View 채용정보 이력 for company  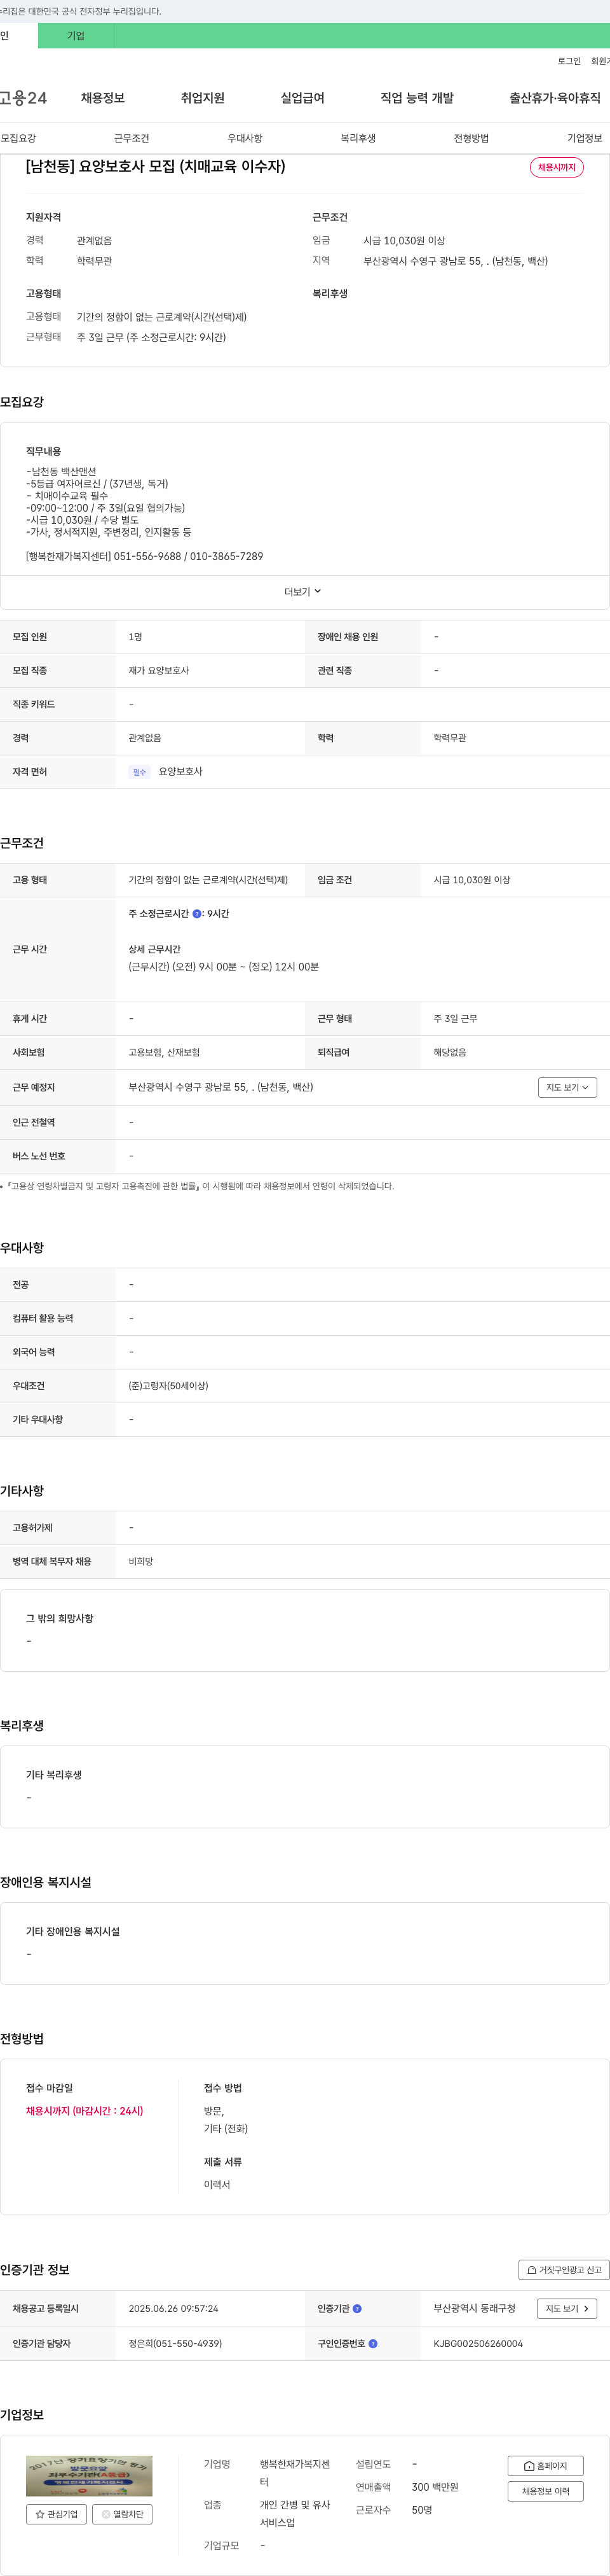545,2490
